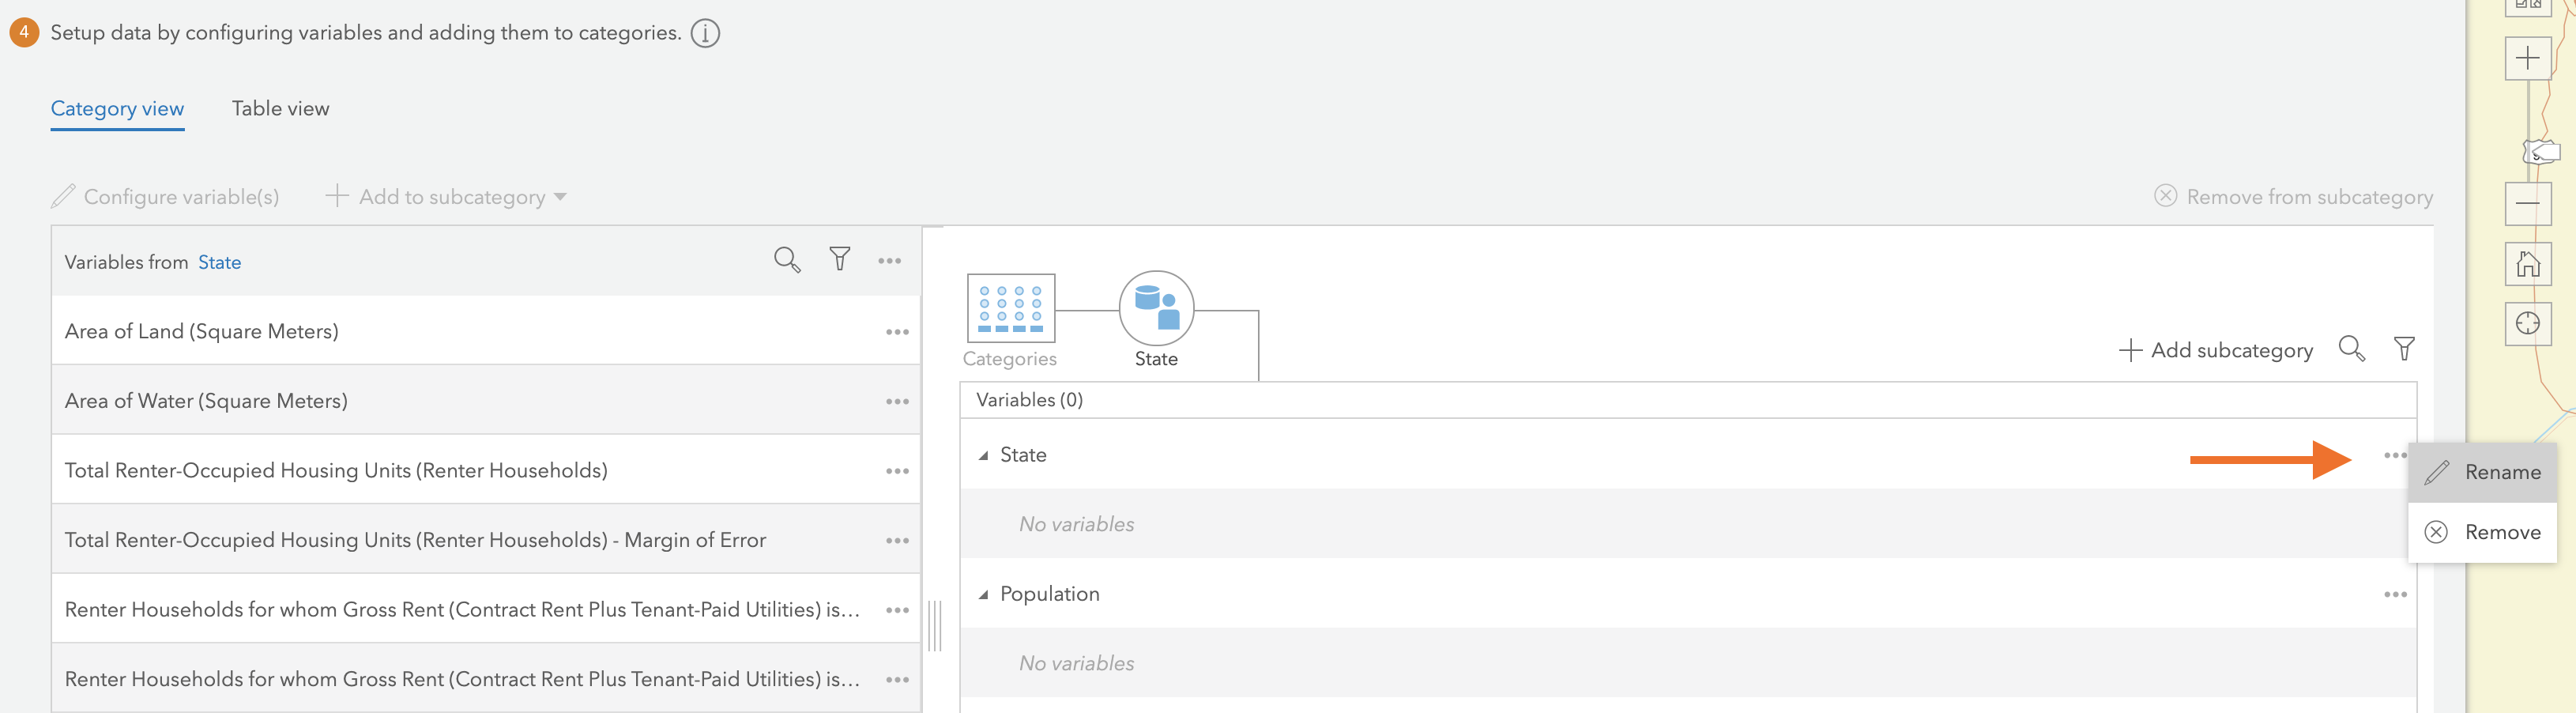Screen dimensions: 2576x713
Task: Select the State category circle icon
Action: tap(1156, 308)
